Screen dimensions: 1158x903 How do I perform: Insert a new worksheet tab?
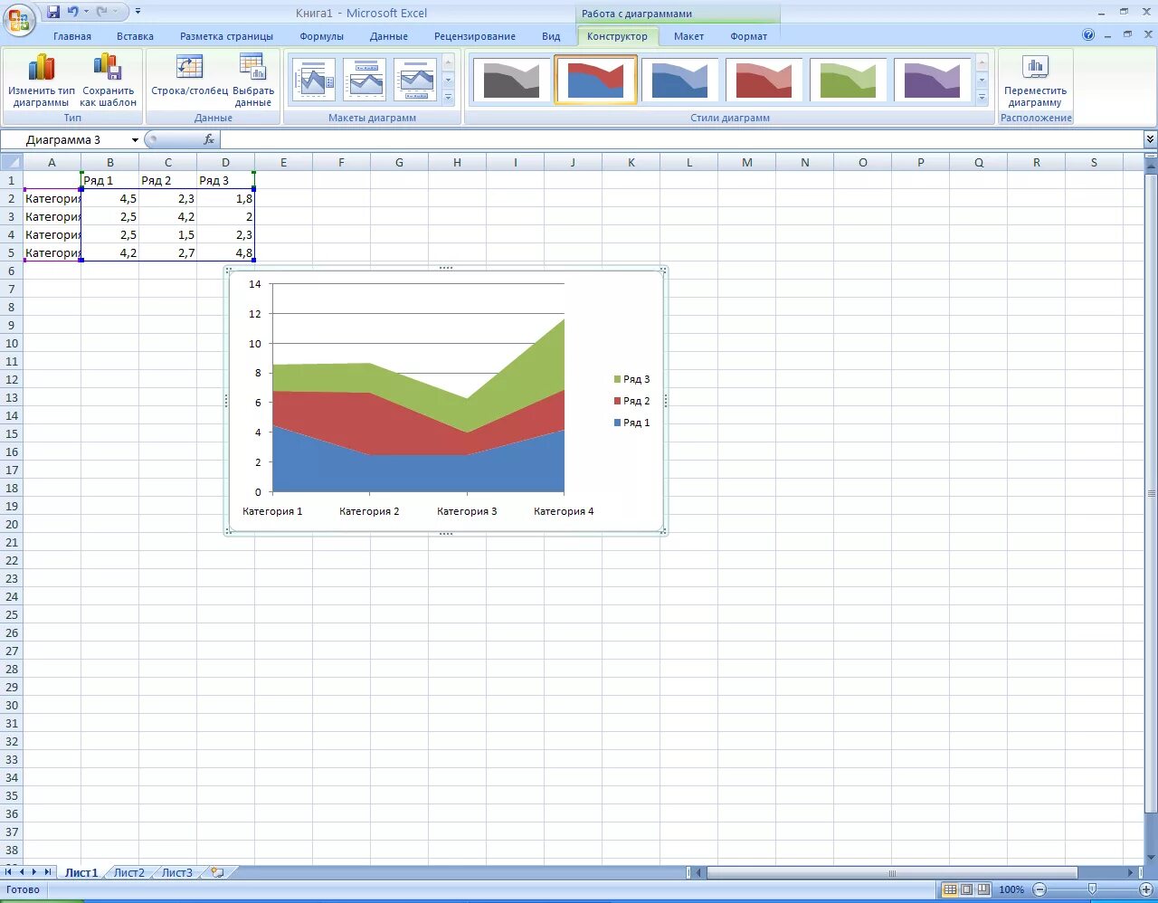(217, 872)
